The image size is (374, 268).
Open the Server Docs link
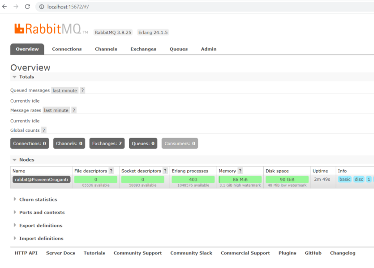[x=60, y=253]
